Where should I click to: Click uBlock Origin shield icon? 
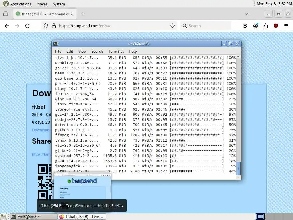pos(276,26)
